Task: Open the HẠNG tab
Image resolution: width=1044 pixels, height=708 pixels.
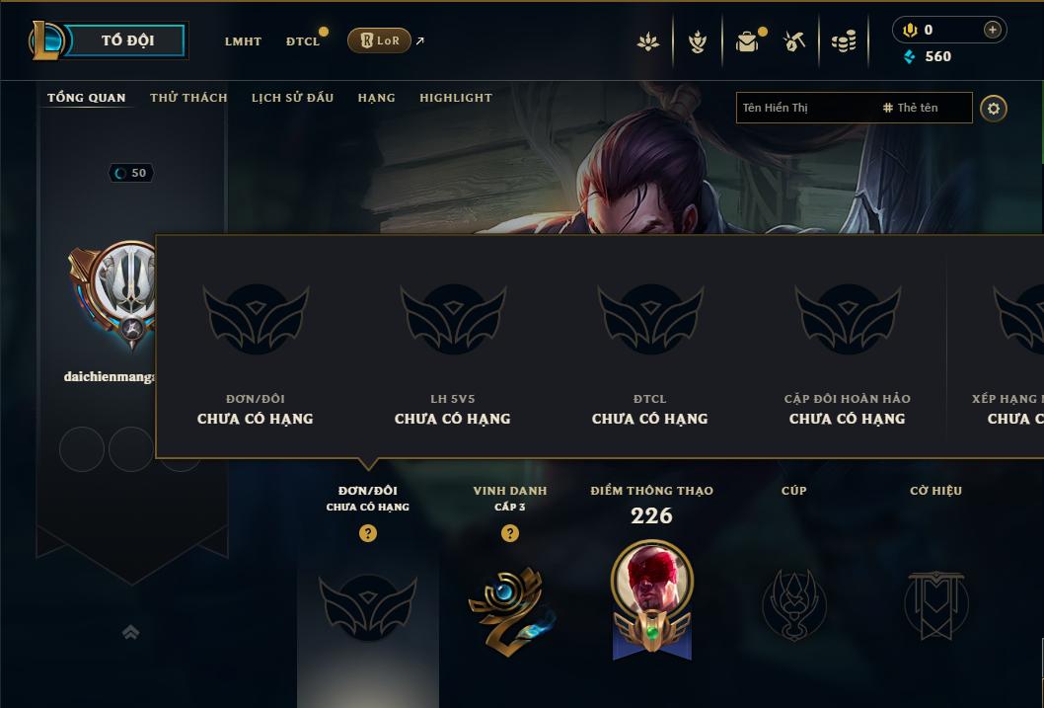Action: point(376,98)
